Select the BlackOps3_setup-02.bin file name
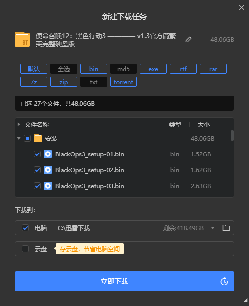Image resolution: width=249 pixels, height=306 pixels. pos(90,170)
